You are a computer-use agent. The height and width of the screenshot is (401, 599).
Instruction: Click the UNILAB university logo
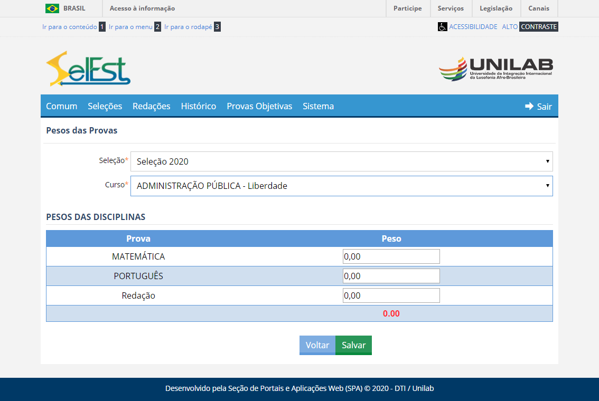point(495,69)
